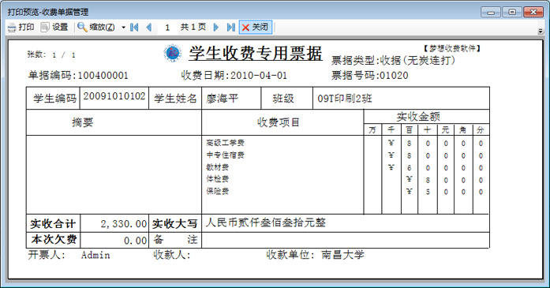550x288 pixels.
Task: Click 单据编码:100400001 text
Action: [x=78, y=76]
